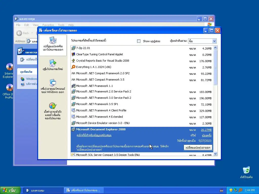This screenshot has width=259, height=194.
Task: Click the Start button on taskbar
Action: click(10, 190)
